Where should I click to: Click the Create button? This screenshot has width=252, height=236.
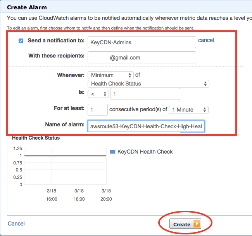pos(185,224)
